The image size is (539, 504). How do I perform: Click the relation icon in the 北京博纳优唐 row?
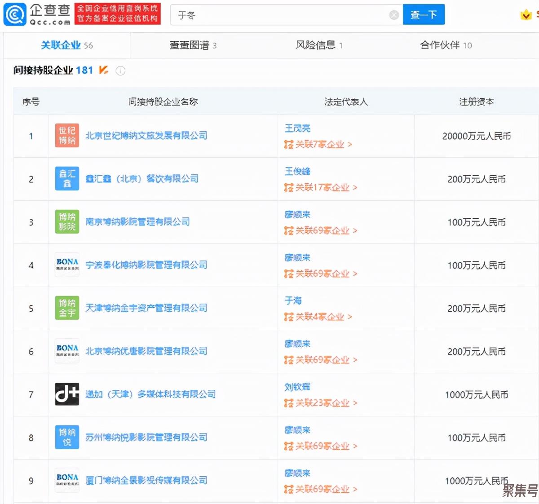coord(288,360)
